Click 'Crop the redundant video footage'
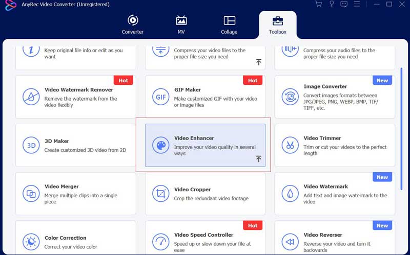The image size is (410, 255). point(211,198)
